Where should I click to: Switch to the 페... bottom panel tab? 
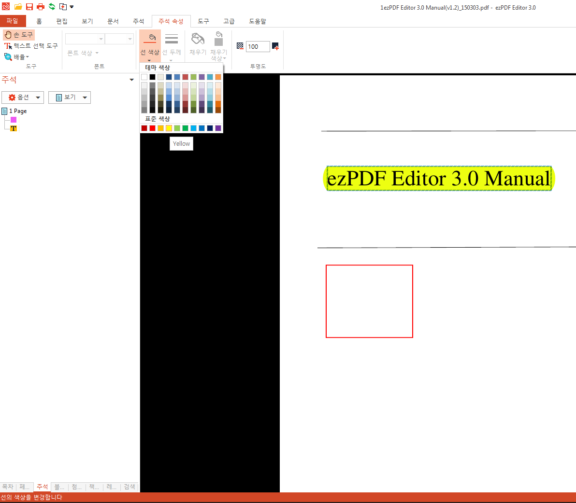click(25, 487)
